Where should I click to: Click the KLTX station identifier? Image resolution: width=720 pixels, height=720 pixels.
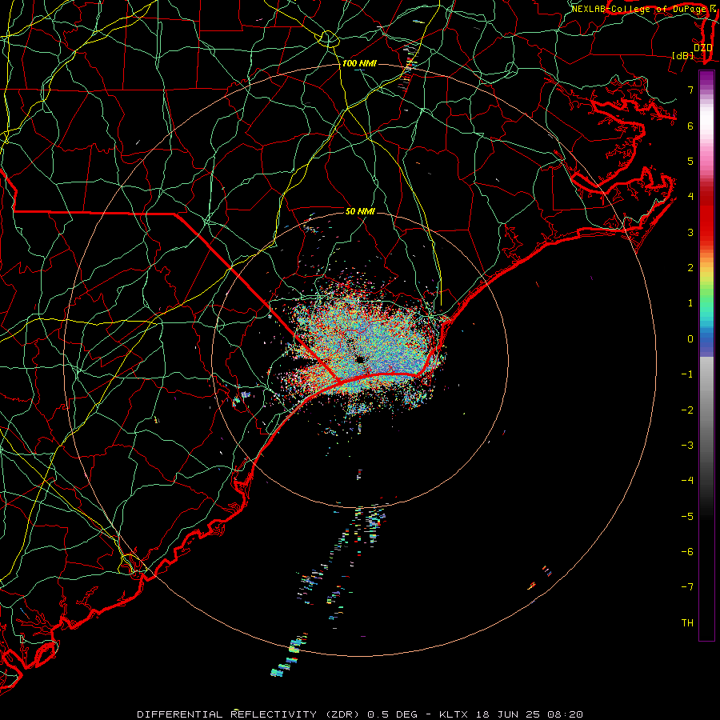click(454, 714)
